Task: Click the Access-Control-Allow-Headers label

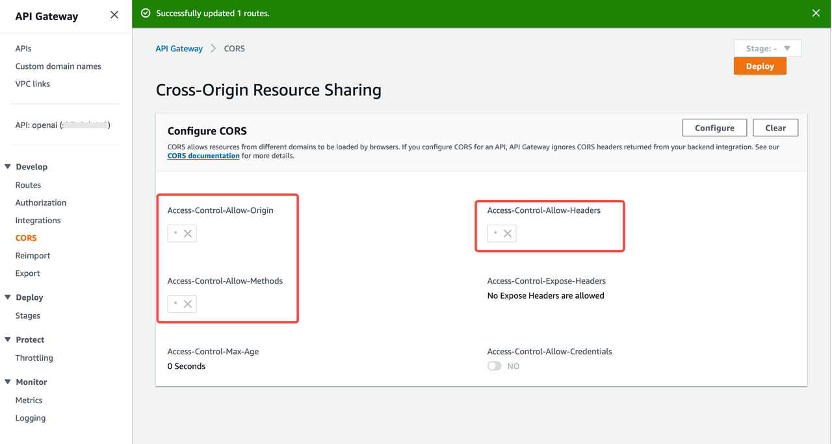Action: [x=544, y=210]
